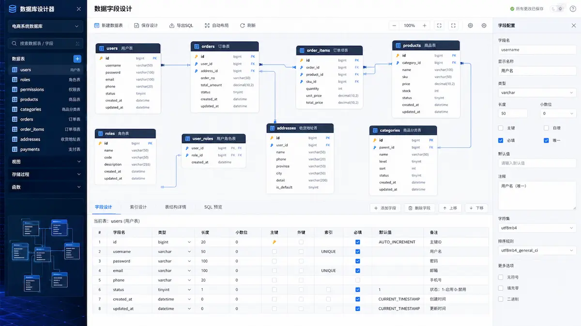Move the field up with 上移
This screenshot has height=326, width=581.
(x=450, y=208)
